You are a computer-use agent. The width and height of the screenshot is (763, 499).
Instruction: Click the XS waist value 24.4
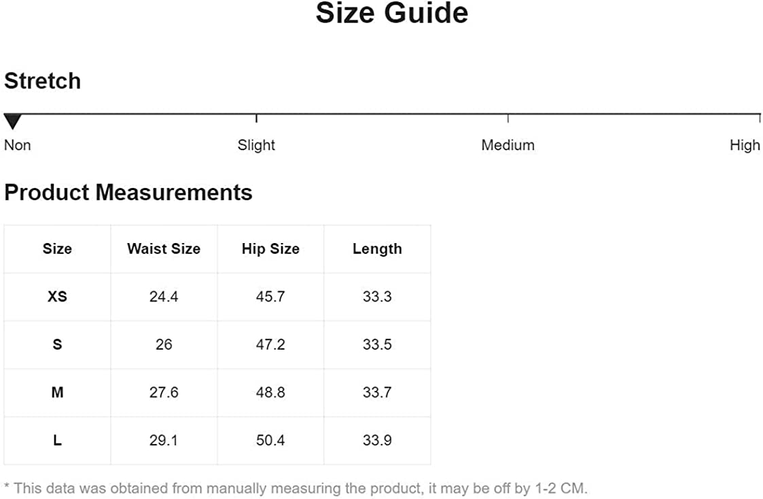click(164, 297)
